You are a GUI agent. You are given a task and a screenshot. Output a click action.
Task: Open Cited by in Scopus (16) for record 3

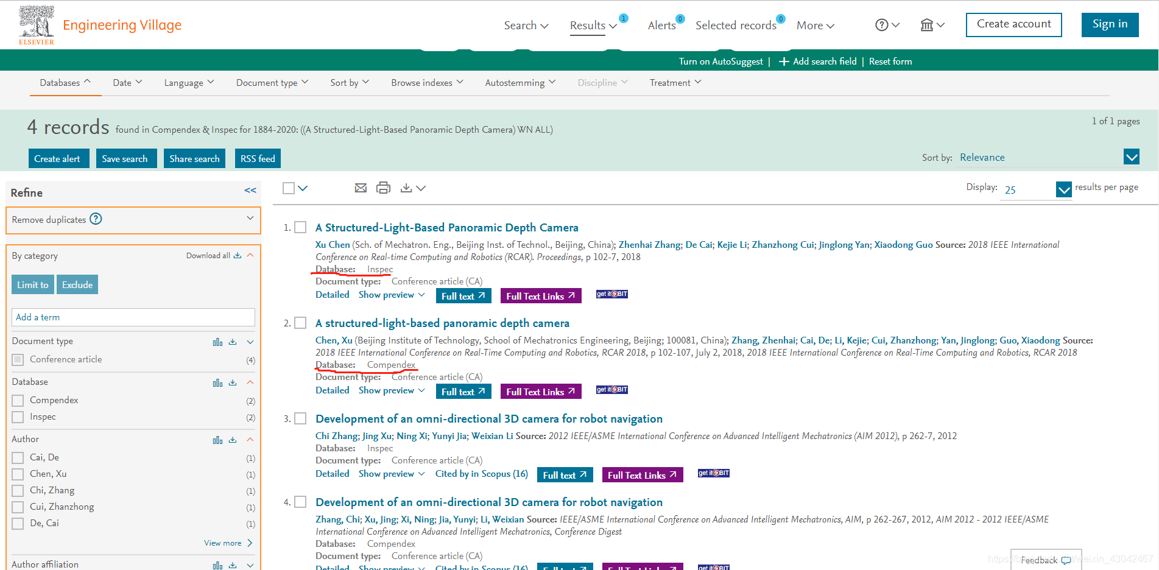pos(482,474)
